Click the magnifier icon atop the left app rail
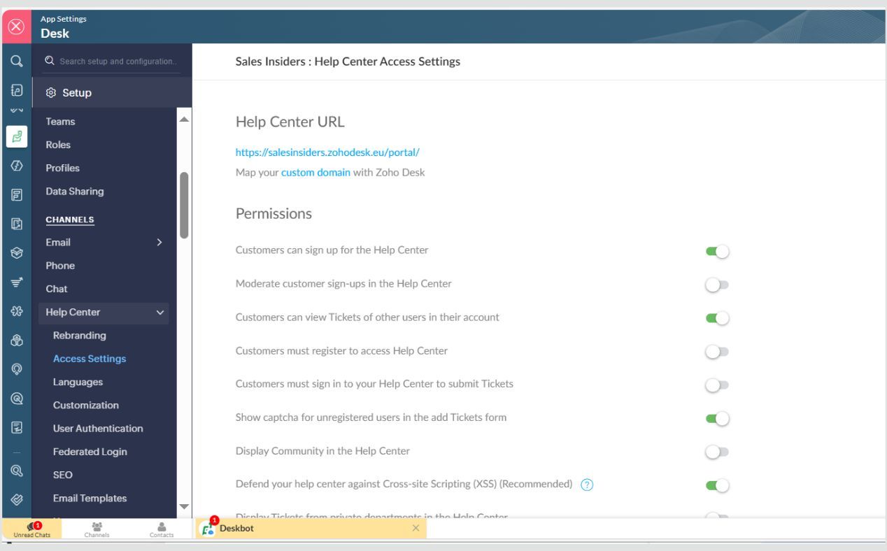Viewport: 887px width, 551px height. point(15,61)
